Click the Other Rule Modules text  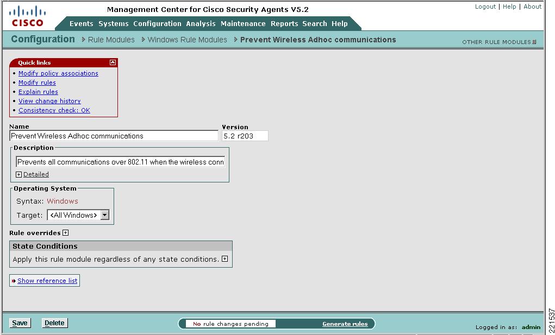496,42
